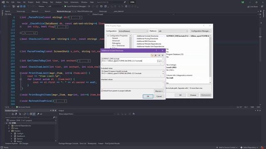Click the New Line folder icon in Additional Include Directories
Screen dimensions: 266x149
click(152, 55)
